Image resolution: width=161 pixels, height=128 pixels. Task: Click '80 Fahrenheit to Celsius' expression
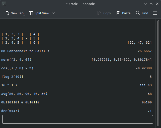25,51
